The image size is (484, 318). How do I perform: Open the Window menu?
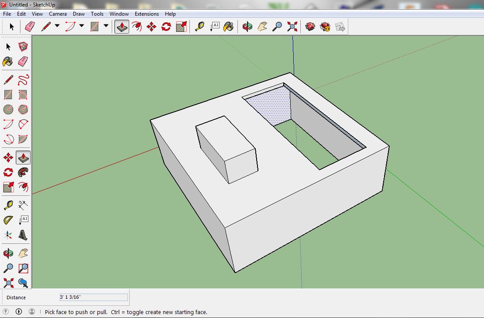click(x=119, y=14)
